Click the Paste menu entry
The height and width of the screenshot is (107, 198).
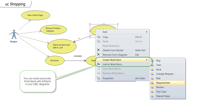pyautogui.click(x=122, y=41)
